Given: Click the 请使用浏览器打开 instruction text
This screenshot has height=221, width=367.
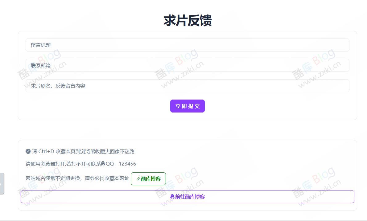Looking at the screenshot, I should pyautogui.click(x=62, y=164).
